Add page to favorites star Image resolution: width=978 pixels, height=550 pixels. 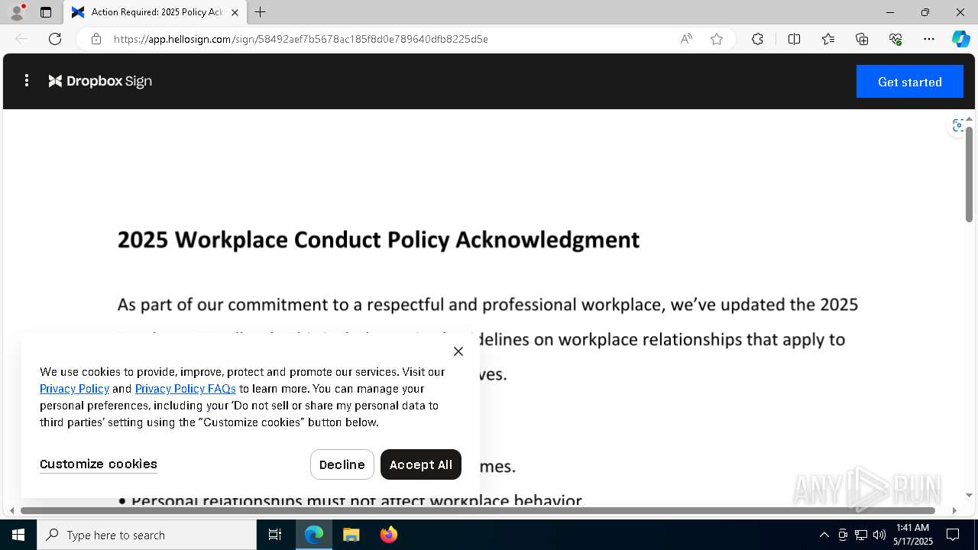717,39
